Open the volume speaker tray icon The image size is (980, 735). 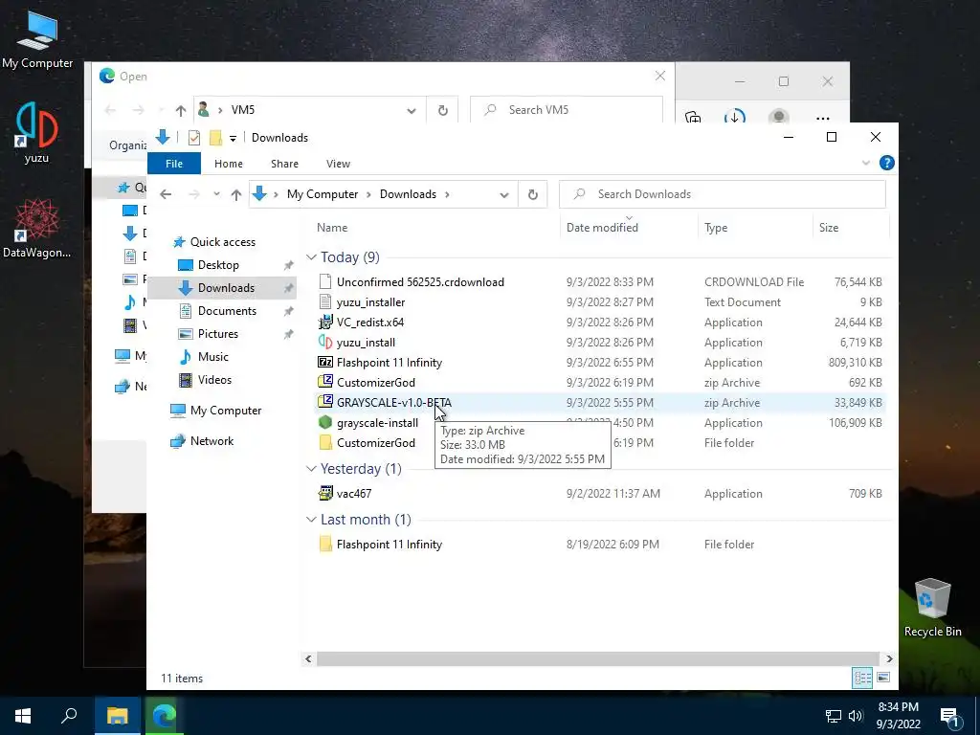click(856, 716)
